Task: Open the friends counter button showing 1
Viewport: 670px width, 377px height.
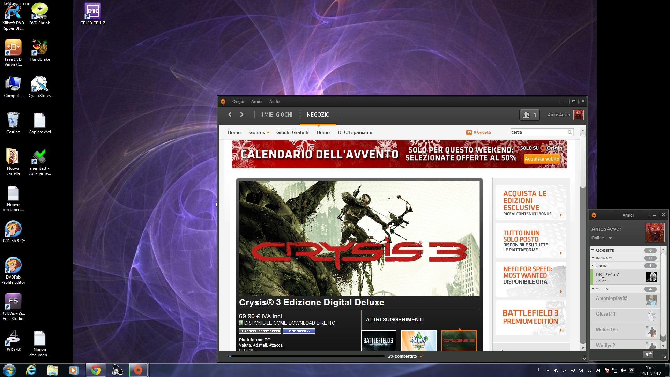Action: coord(529,115)
